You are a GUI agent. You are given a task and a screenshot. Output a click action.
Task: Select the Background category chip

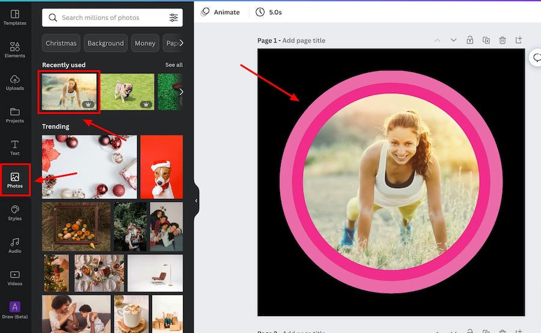[106, 43]
